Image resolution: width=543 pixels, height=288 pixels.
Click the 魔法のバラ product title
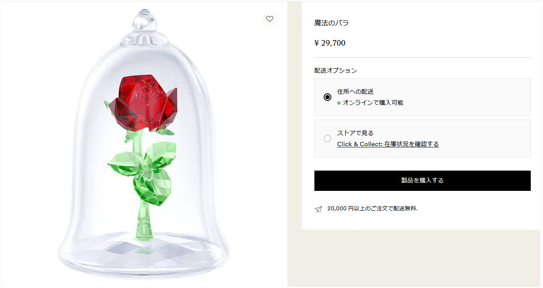(x=331, y=23)
